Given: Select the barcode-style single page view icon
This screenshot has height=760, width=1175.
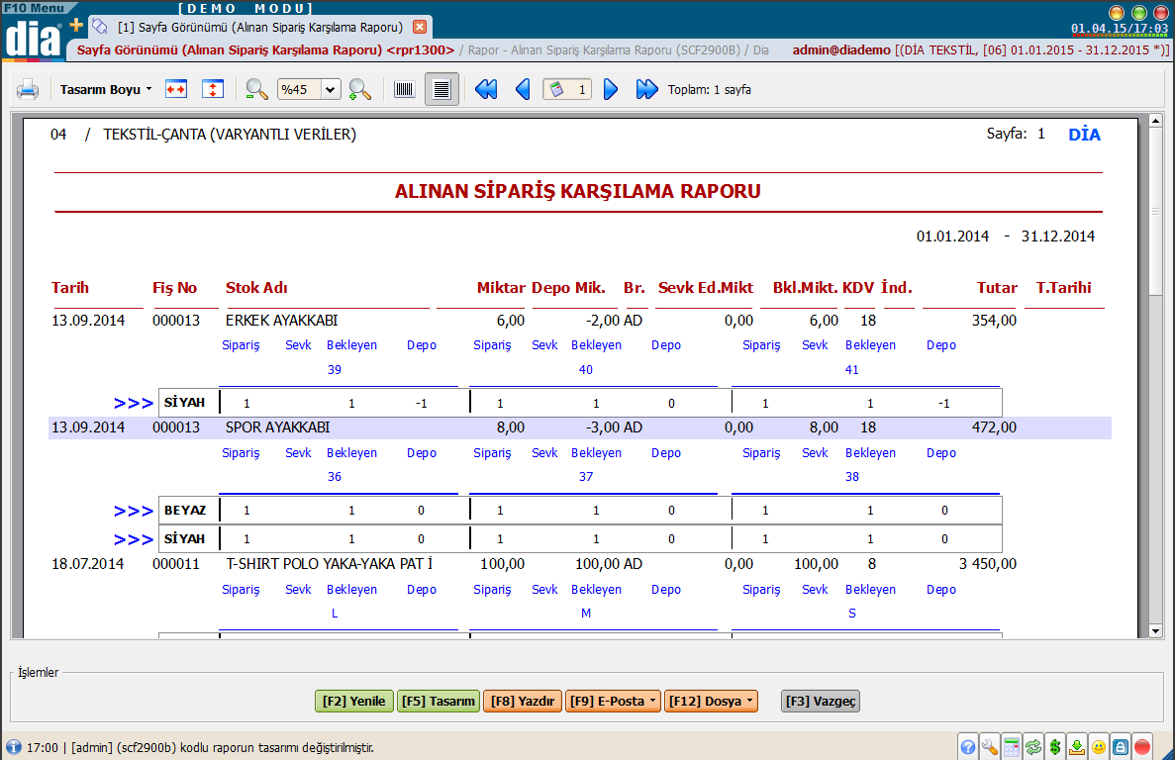Looking at the screenshot, I should [404, 89].
